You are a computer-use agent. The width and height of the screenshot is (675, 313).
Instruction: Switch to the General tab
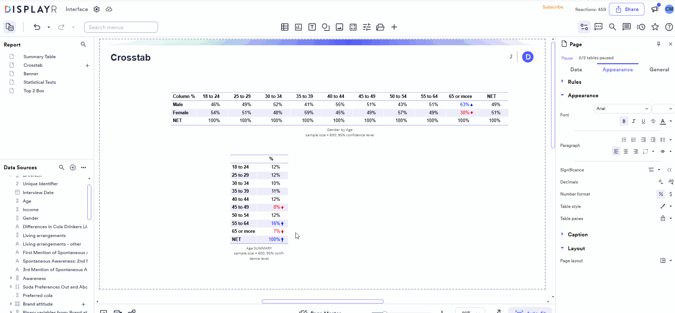[659, 70]
